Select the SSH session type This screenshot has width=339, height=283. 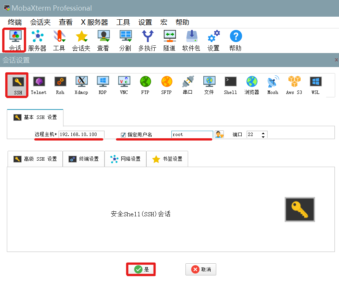tap(18, 85)
